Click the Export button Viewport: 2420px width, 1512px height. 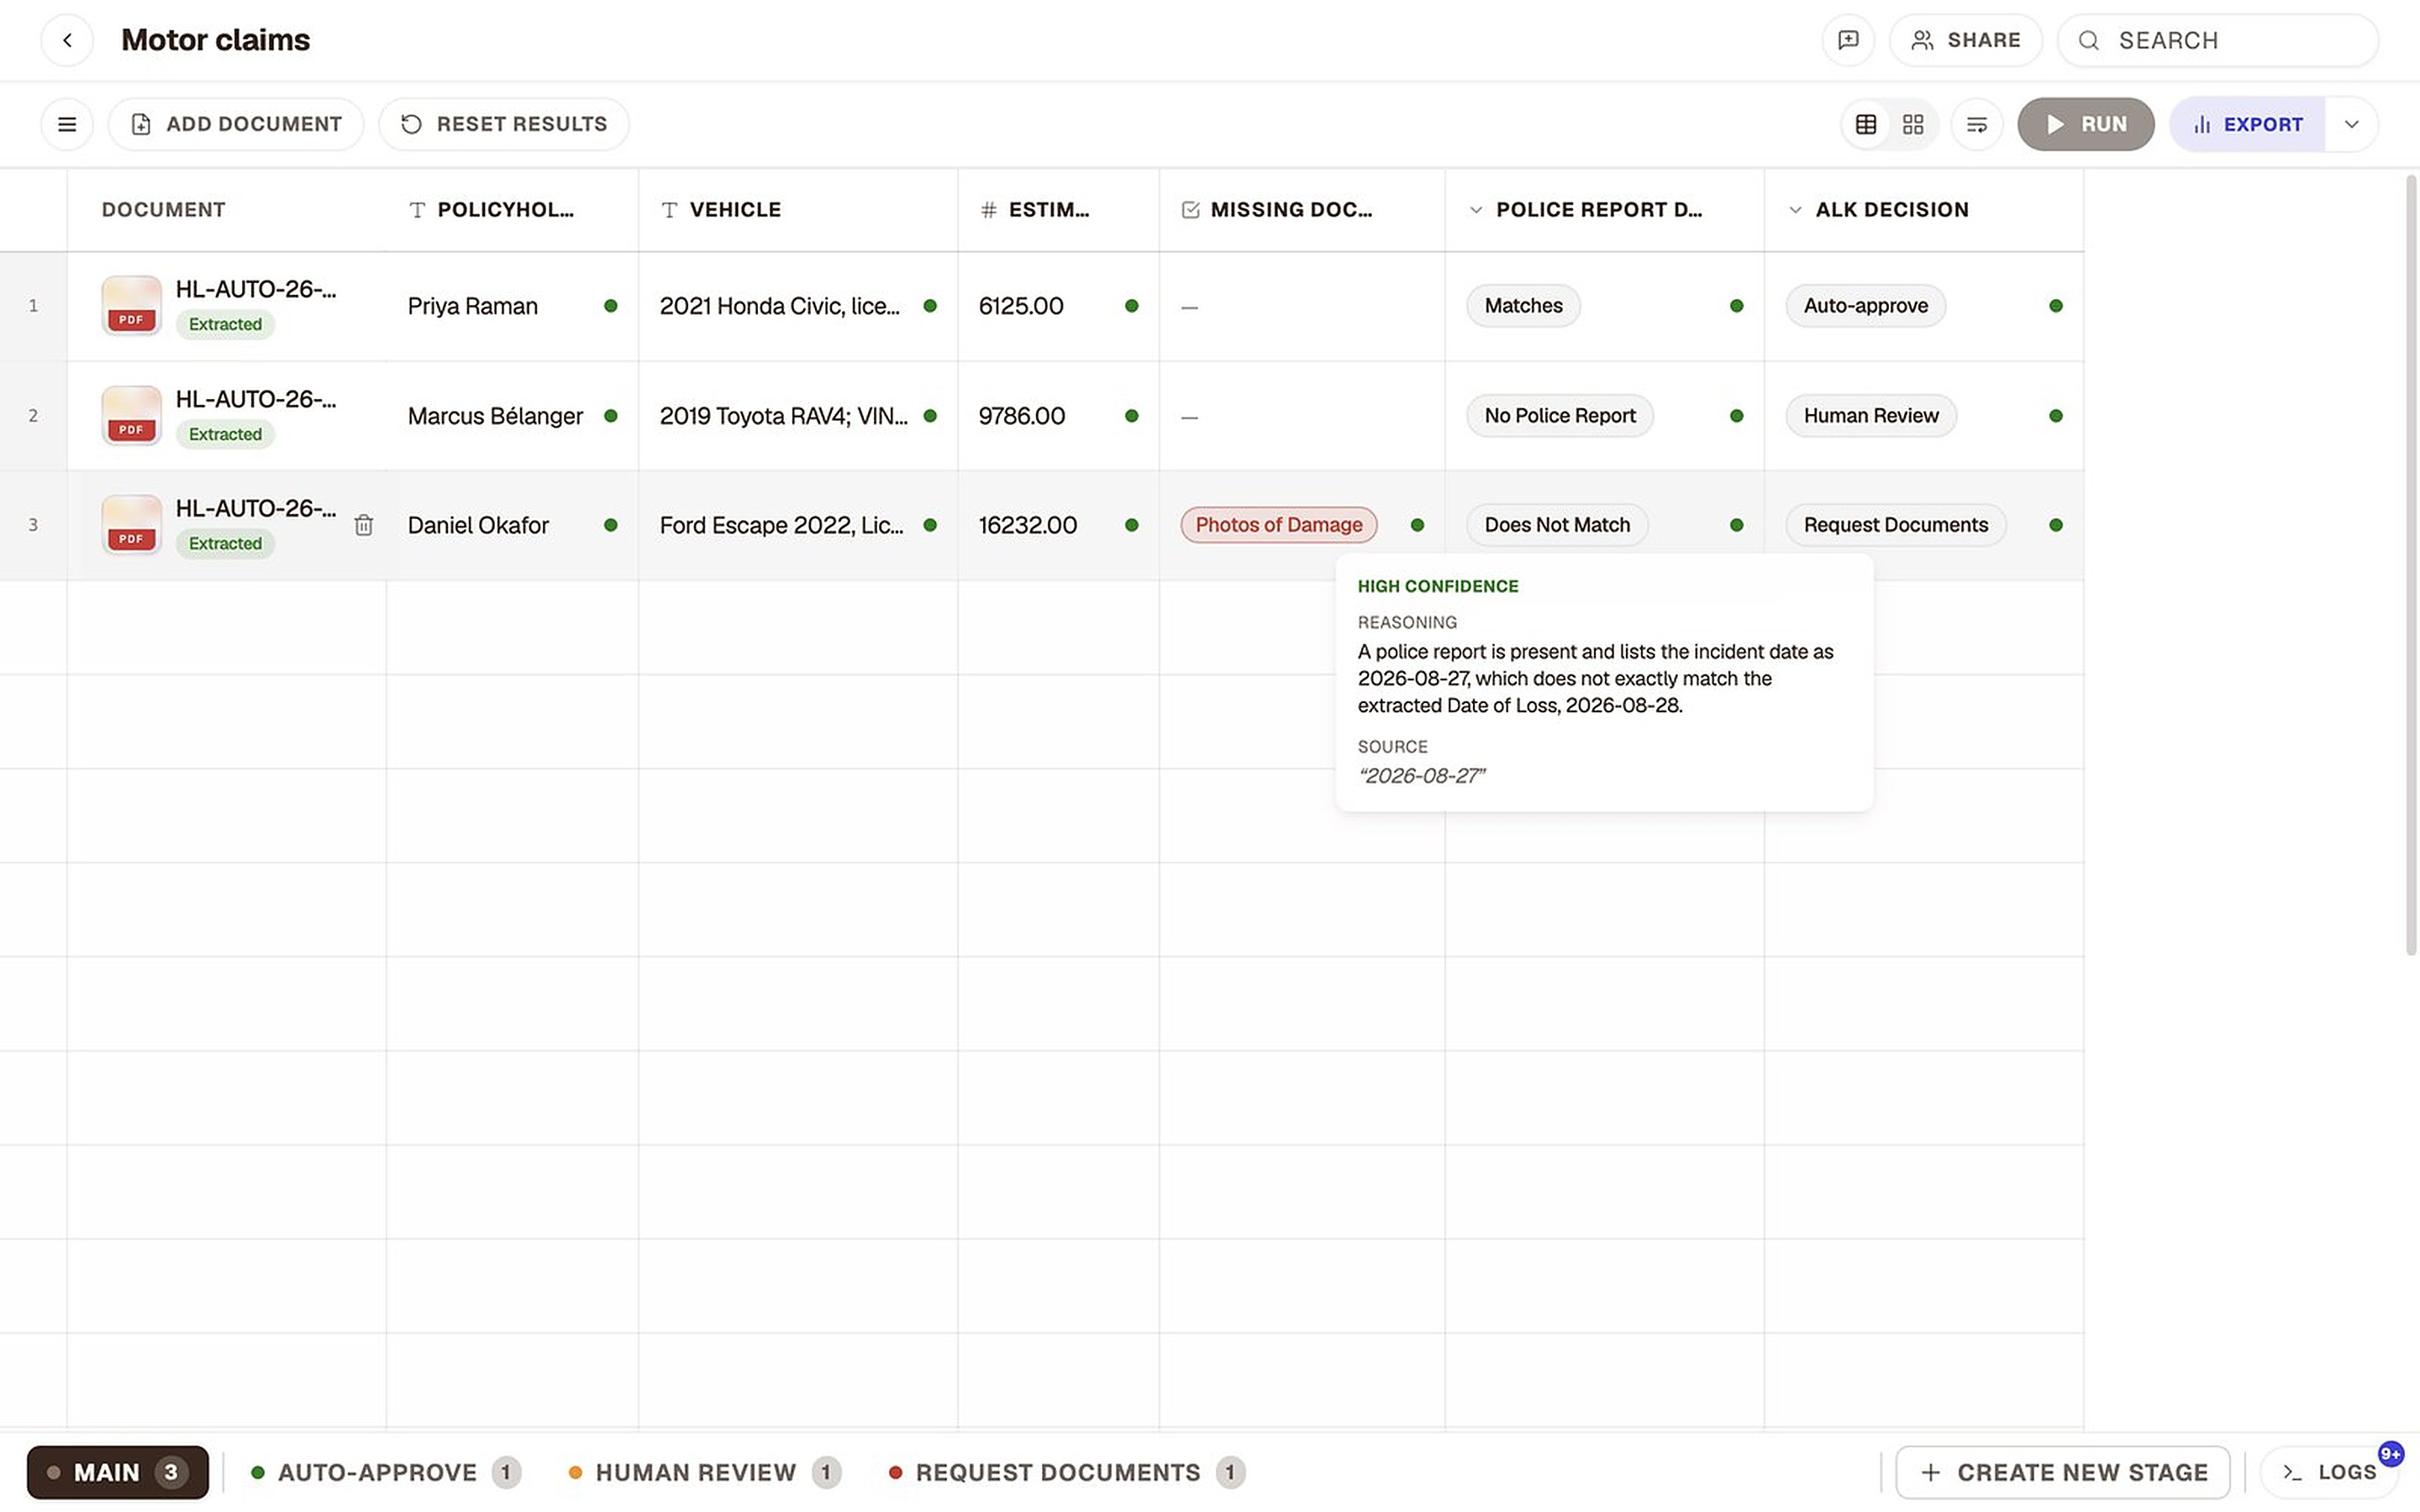tap(2248, 124)
